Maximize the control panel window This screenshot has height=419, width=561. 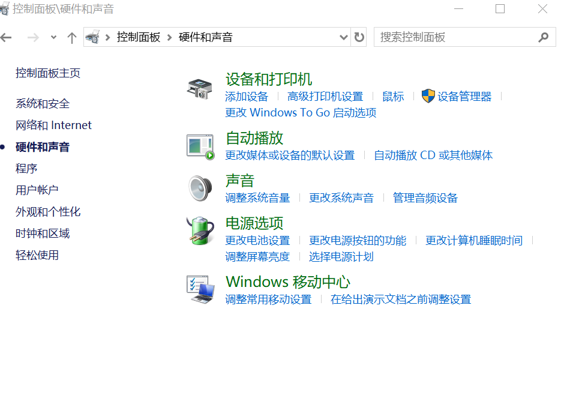pos(500,8)
